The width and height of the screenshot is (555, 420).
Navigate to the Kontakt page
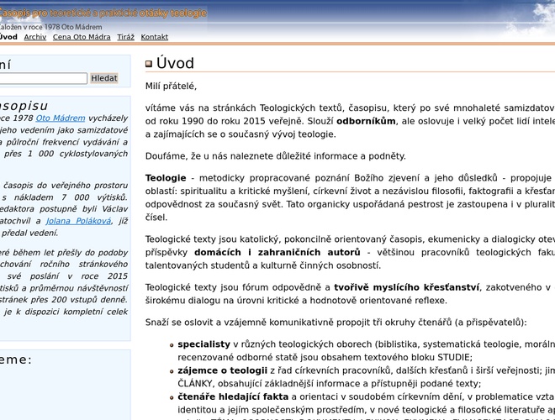pos(155,37)
